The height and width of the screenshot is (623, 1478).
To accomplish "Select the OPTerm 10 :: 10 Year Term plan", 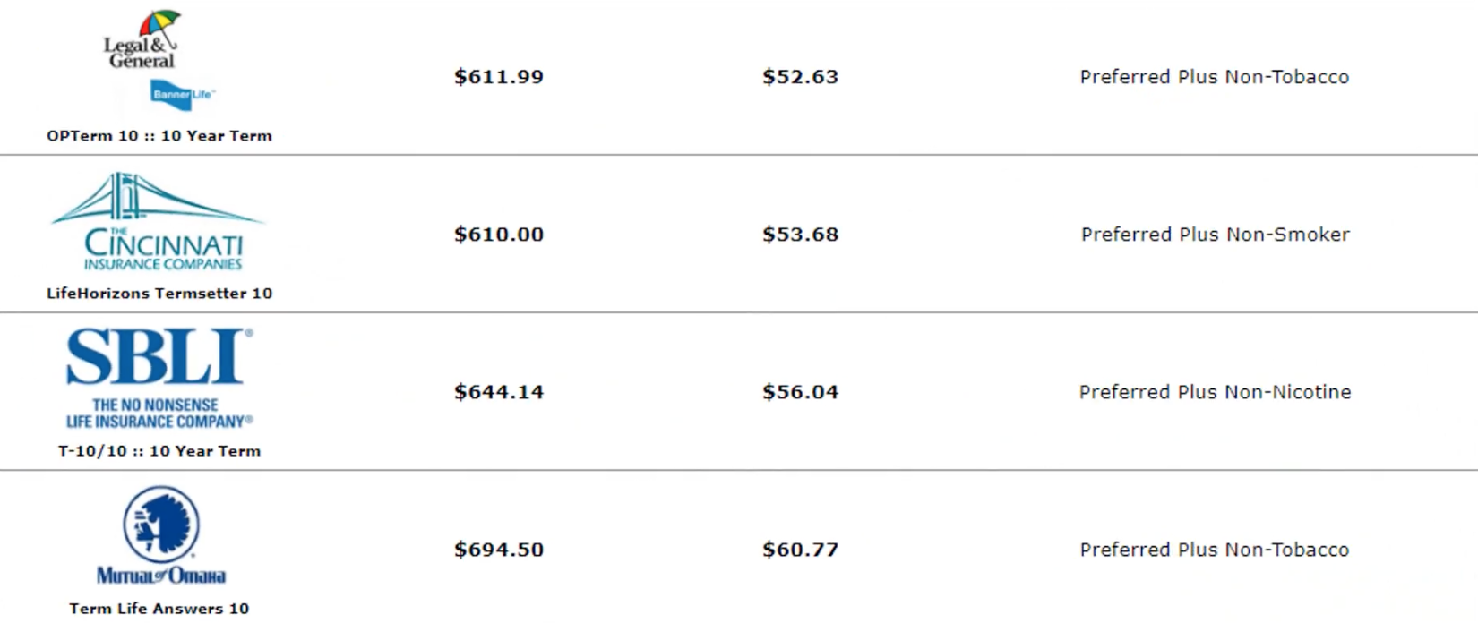I will 159,136.
